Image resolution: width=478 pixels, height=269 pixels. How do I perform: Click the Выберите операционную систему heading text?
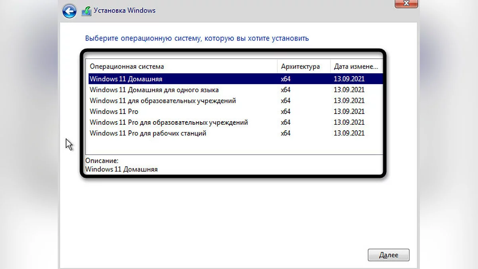(x=197, y=39)
